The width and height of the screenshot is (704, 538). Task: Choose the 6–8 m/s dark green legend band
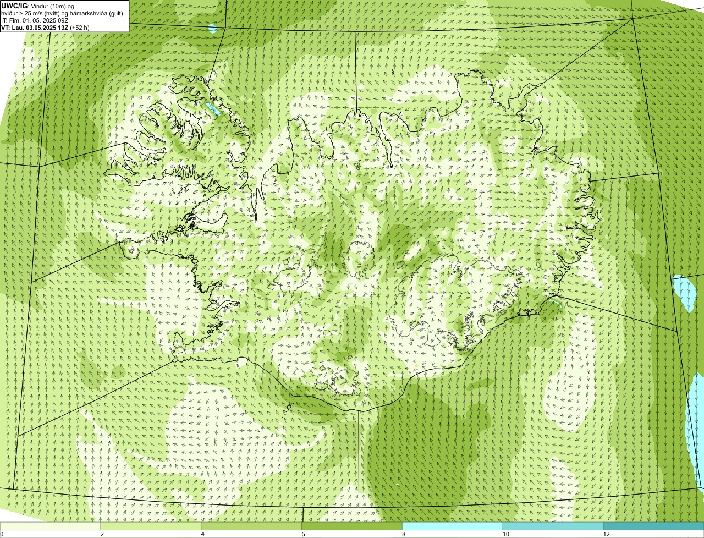pos(352,526)
